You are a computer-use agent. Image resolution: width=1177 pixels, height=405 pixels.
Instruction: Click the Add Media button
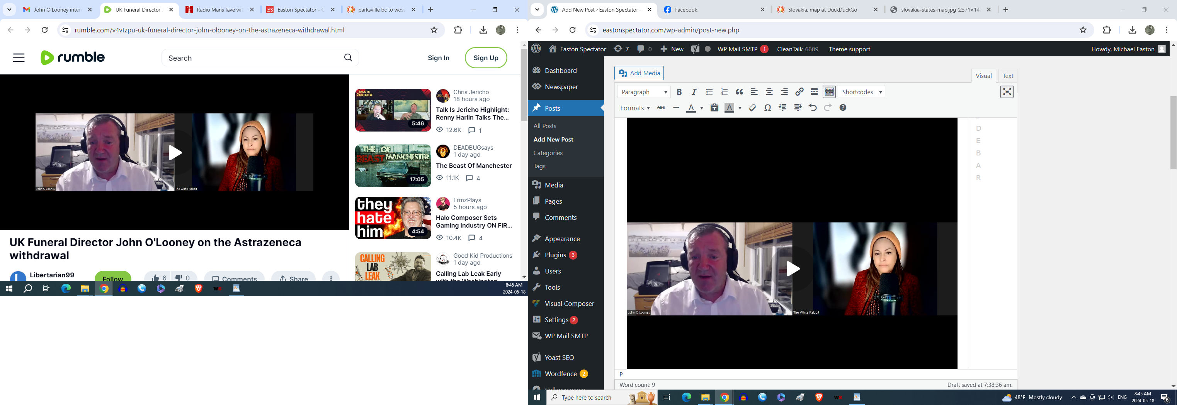(639, 73)
